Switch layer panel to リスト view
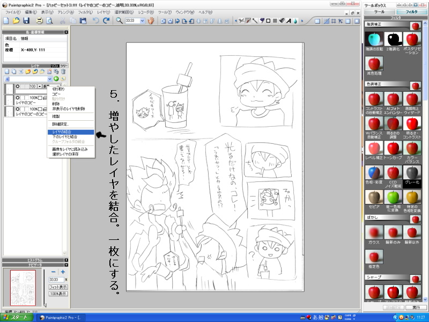Viewport: 429px width, 322px height. tap(55, 66)
